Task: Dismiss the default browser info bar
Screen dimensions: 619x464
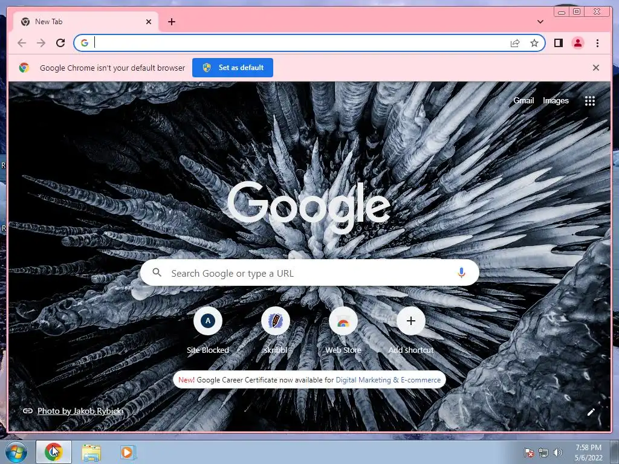Action: pyautogui.click(x=595, y=68)
